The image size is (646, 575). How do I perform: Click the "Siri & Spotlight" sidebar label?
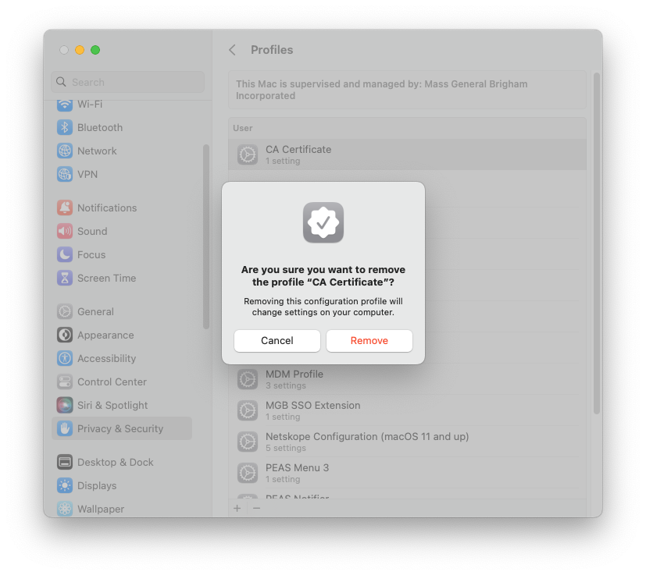112,406
